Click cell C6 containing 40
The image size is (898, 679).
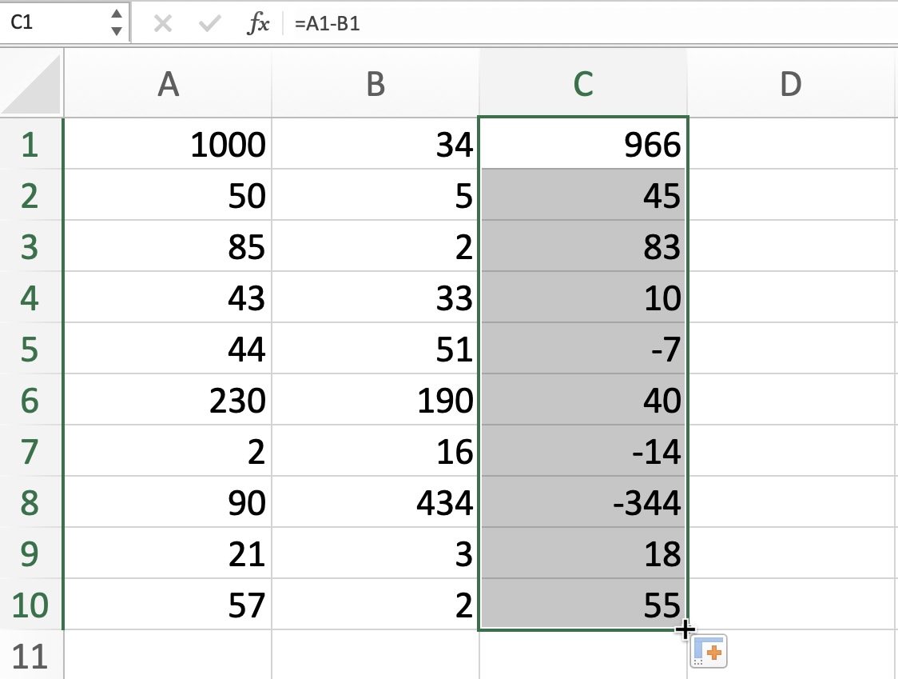click(583, 399)
